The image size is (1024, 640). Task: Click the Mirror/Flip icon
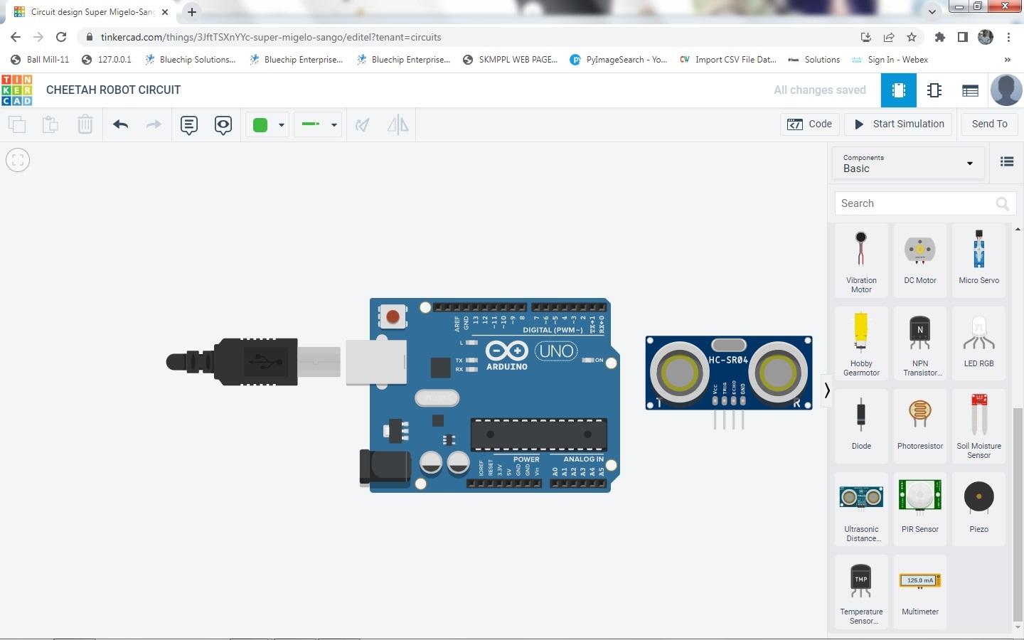[398, 125]
